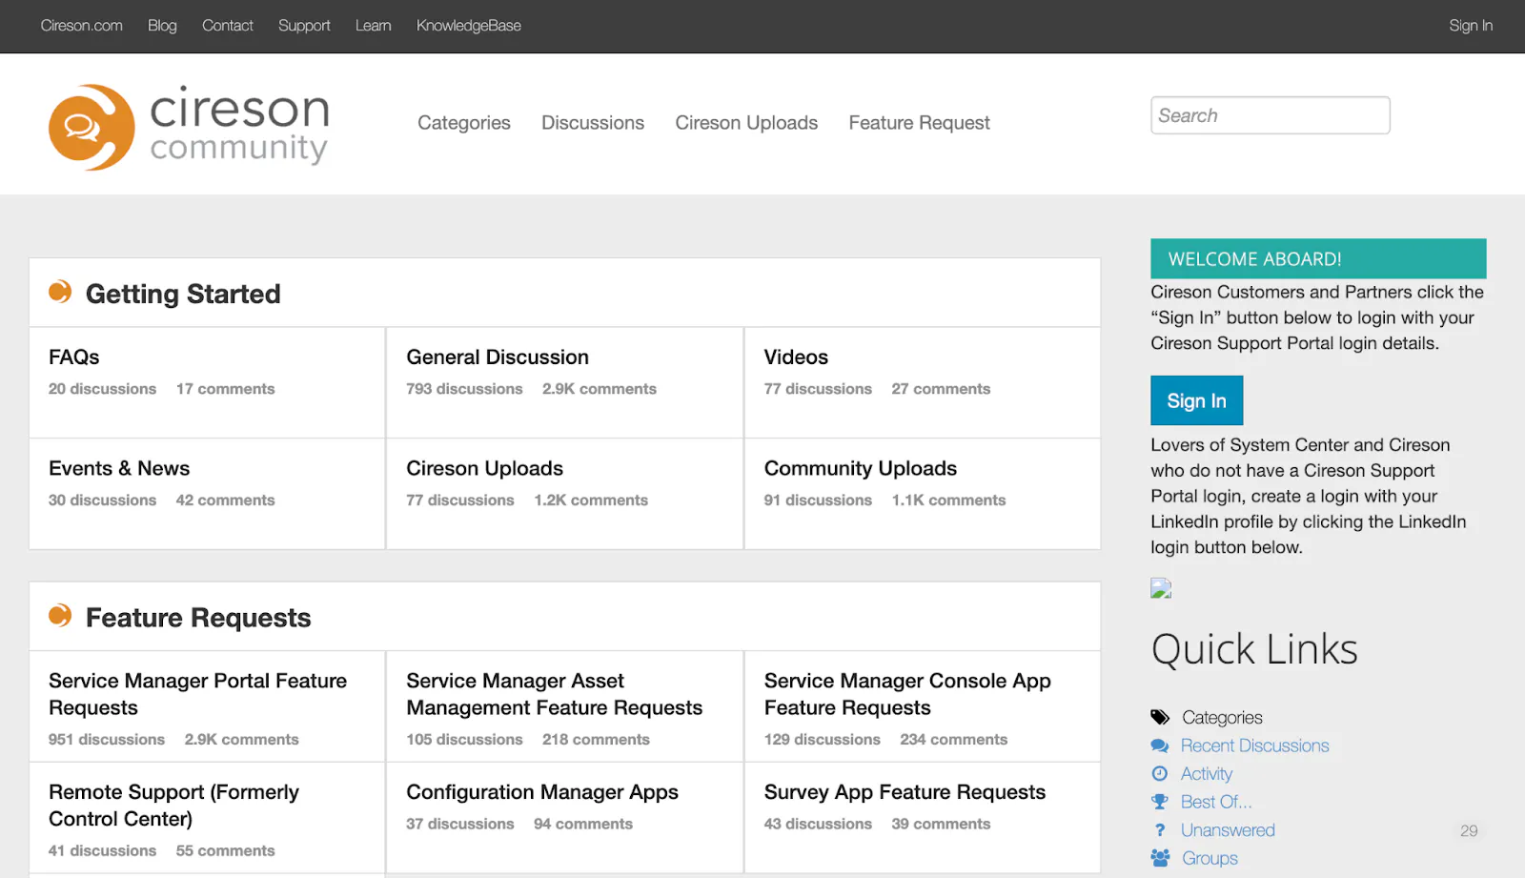This screenshot has height=878, width=1525.
Task: Open Service Manager Portal Feature Requests
Action: 197,694
